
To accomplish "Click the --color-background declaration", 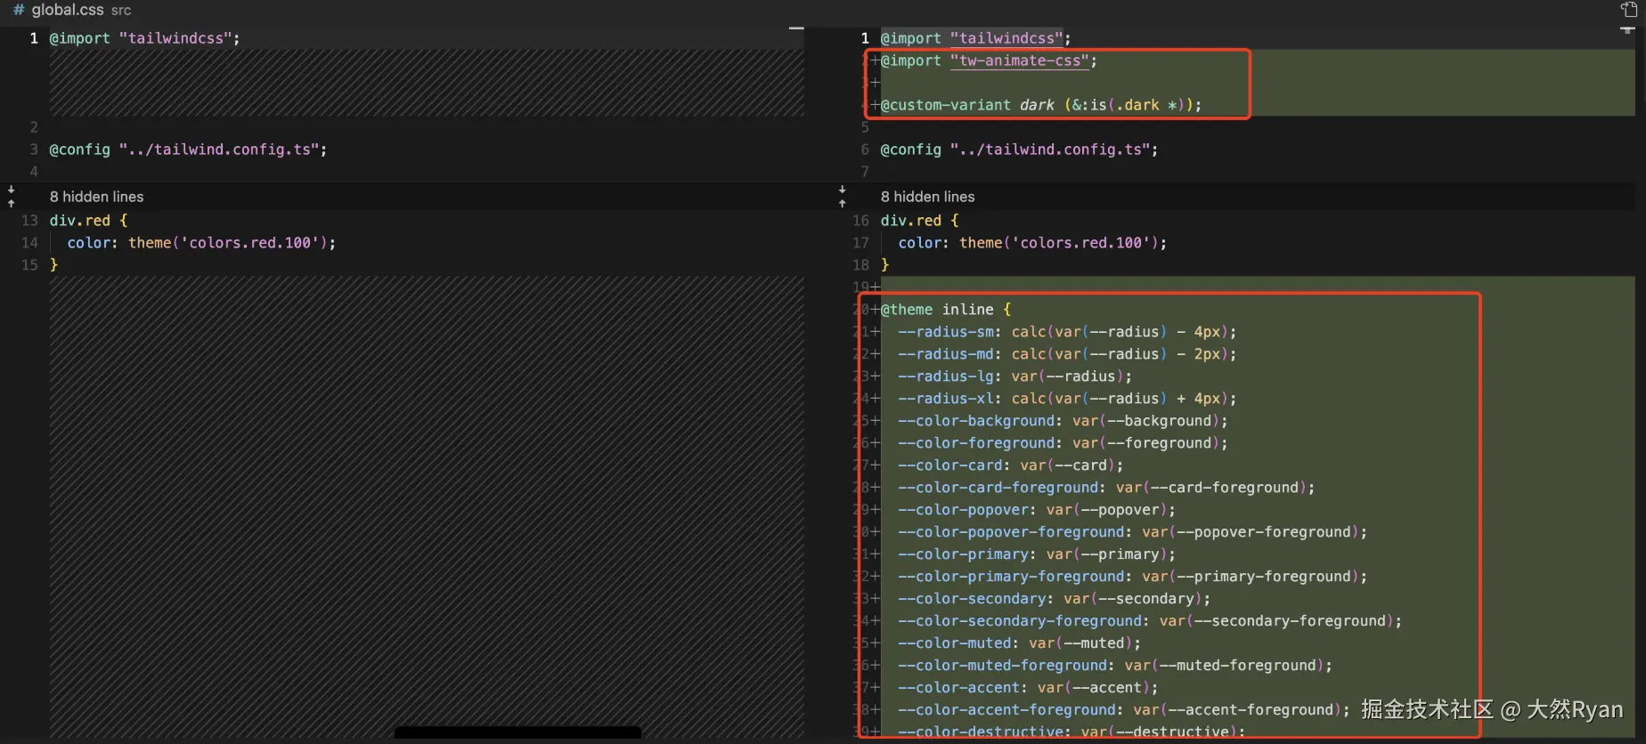I will [1063, 421].
